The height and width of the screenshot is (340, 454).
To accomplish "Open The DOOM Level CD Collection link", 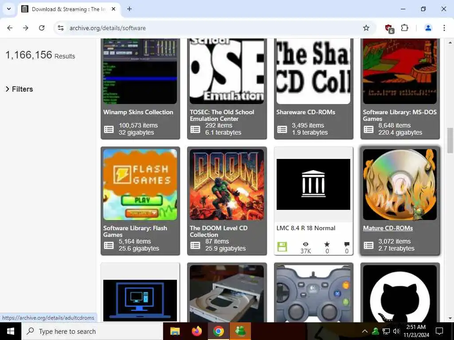I will 219,231.
